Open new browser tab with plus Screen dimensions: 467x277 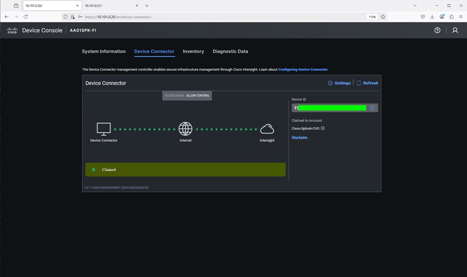pos(147,6)
